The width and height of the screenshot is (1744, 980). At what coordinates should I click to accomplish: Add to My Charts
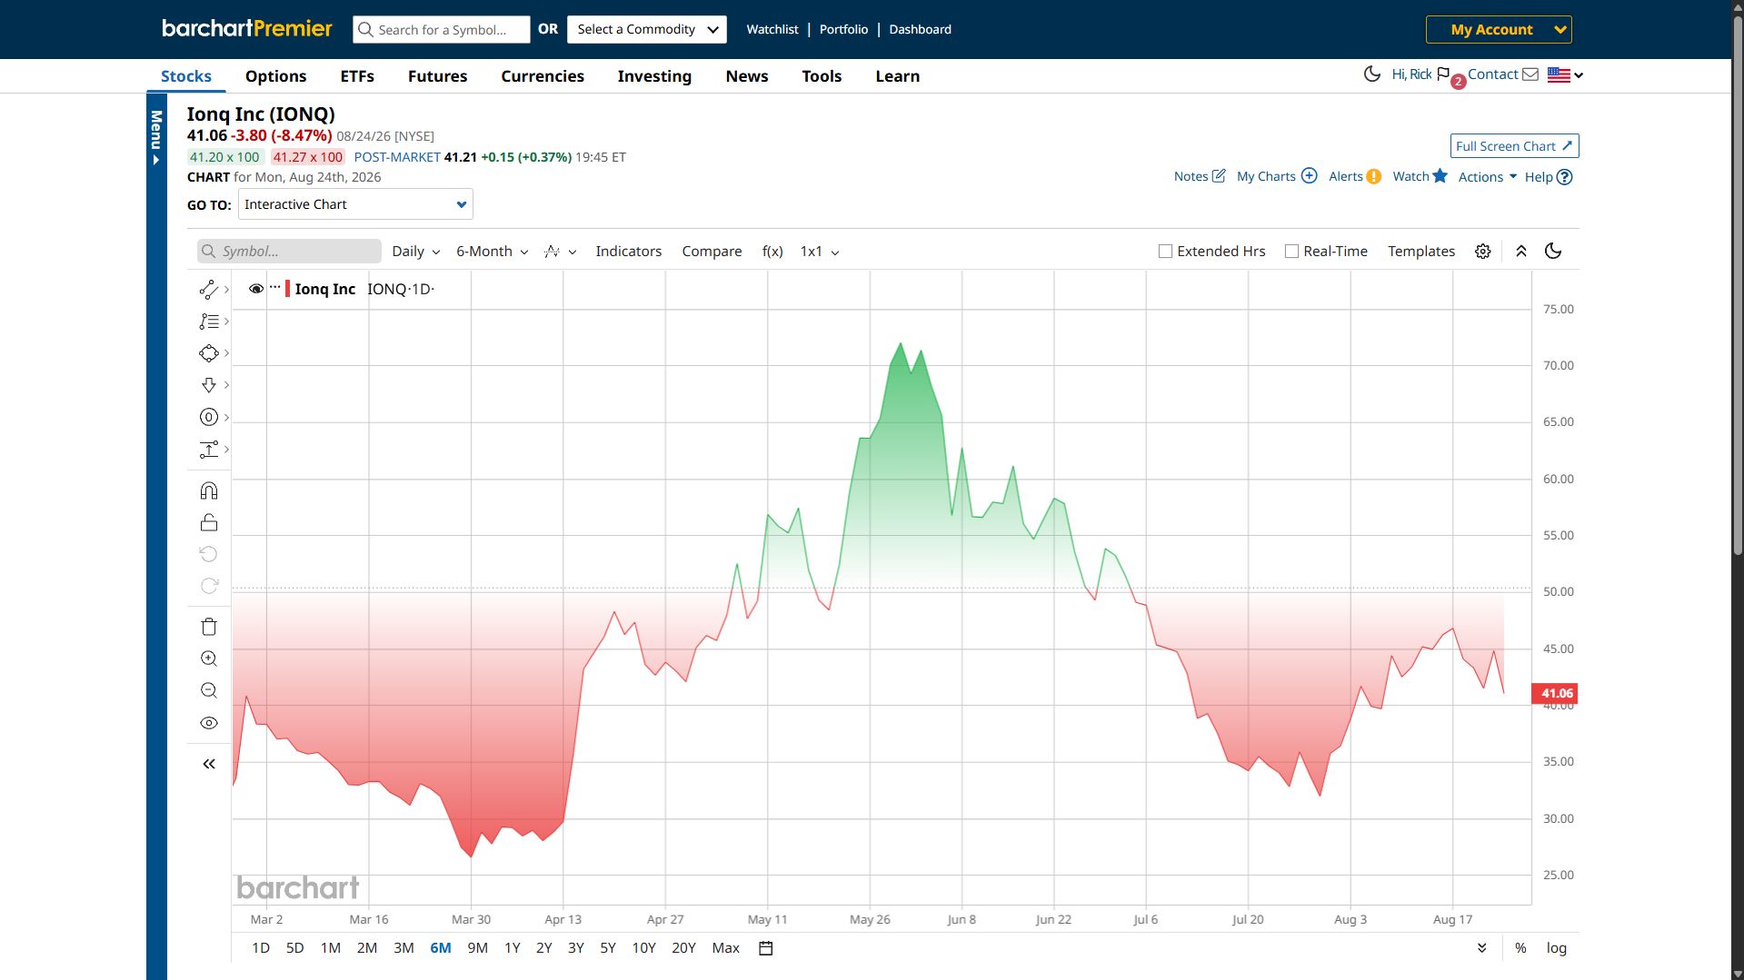click(1276, 176)
